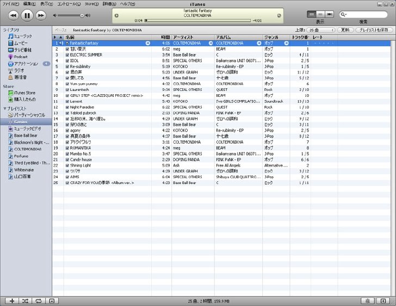Pause playback with the pause button

pos(27,16)
